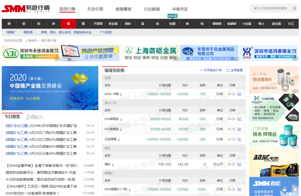Click 有色产业地图 ad banner
Image resolution: width=301 pixels, height=196 pixels.
[90, 53]
